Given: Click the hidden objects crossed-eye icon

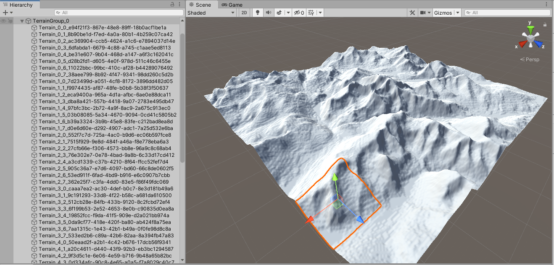Looking at the screenshot, I should click(298, 13).
